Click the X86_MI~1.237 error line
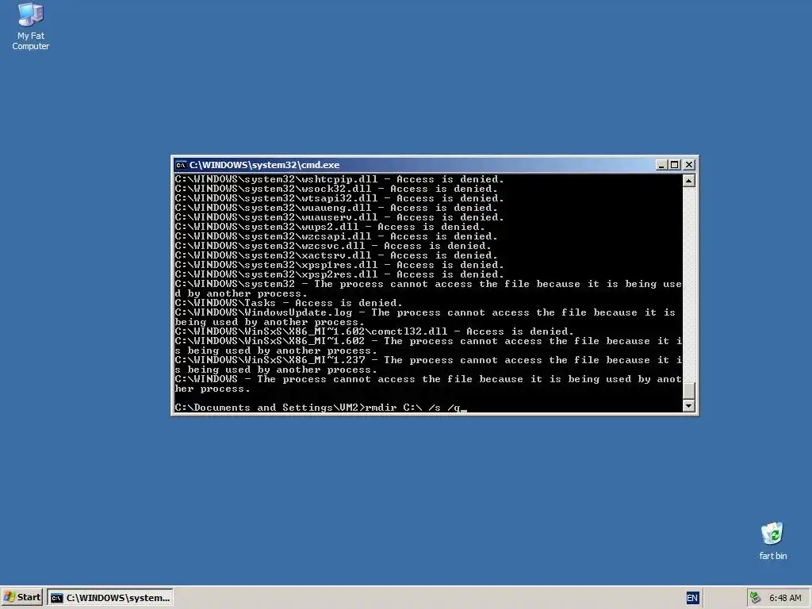The height and width of the screenshot is (609, 812). [428, 365]
